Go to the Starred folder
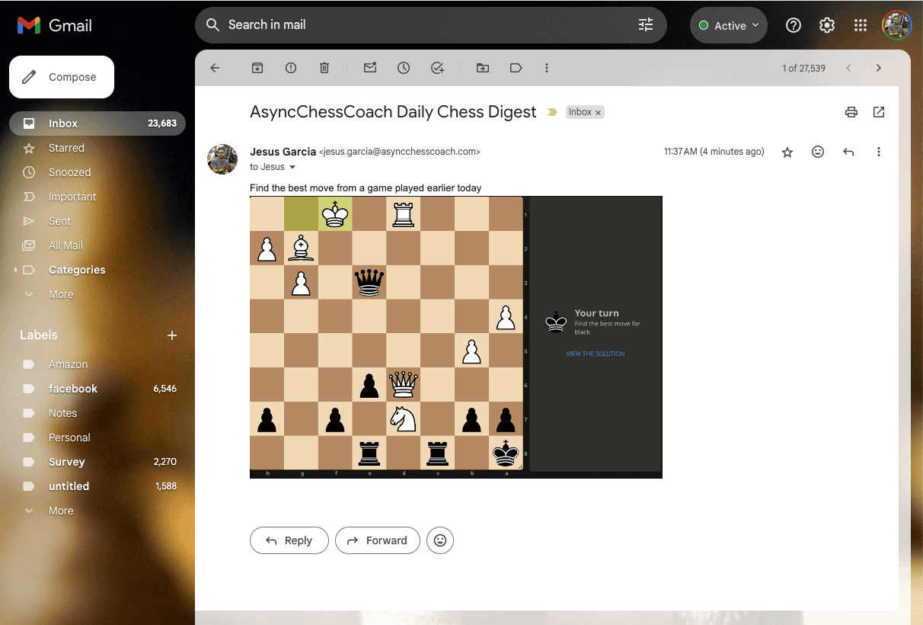 click(x=66, y=148)
